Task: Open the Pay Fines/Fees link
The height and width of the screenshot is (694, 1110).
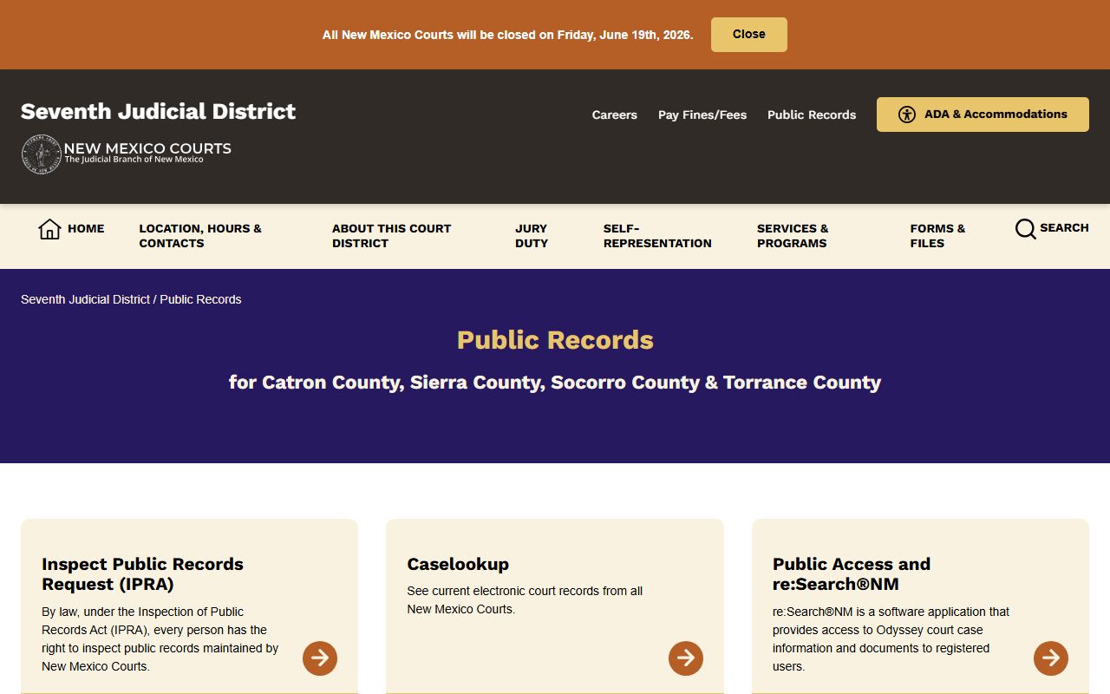Action: [x=702, y=115]
